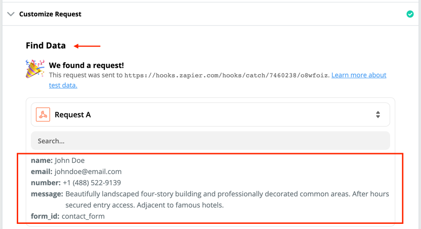
Task: Select the email field johndoe@email.com
Action: coord(76,172)
